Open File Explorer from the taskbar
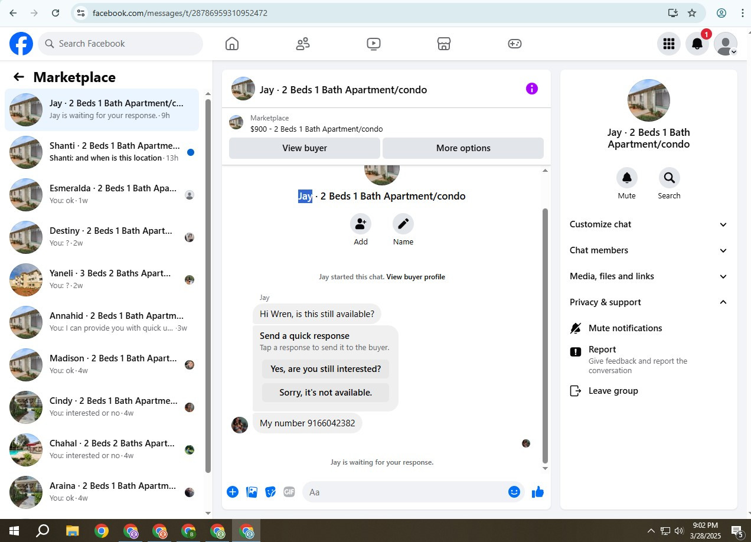Viewport: 751px width, 542px height. [x=72, y=530]
